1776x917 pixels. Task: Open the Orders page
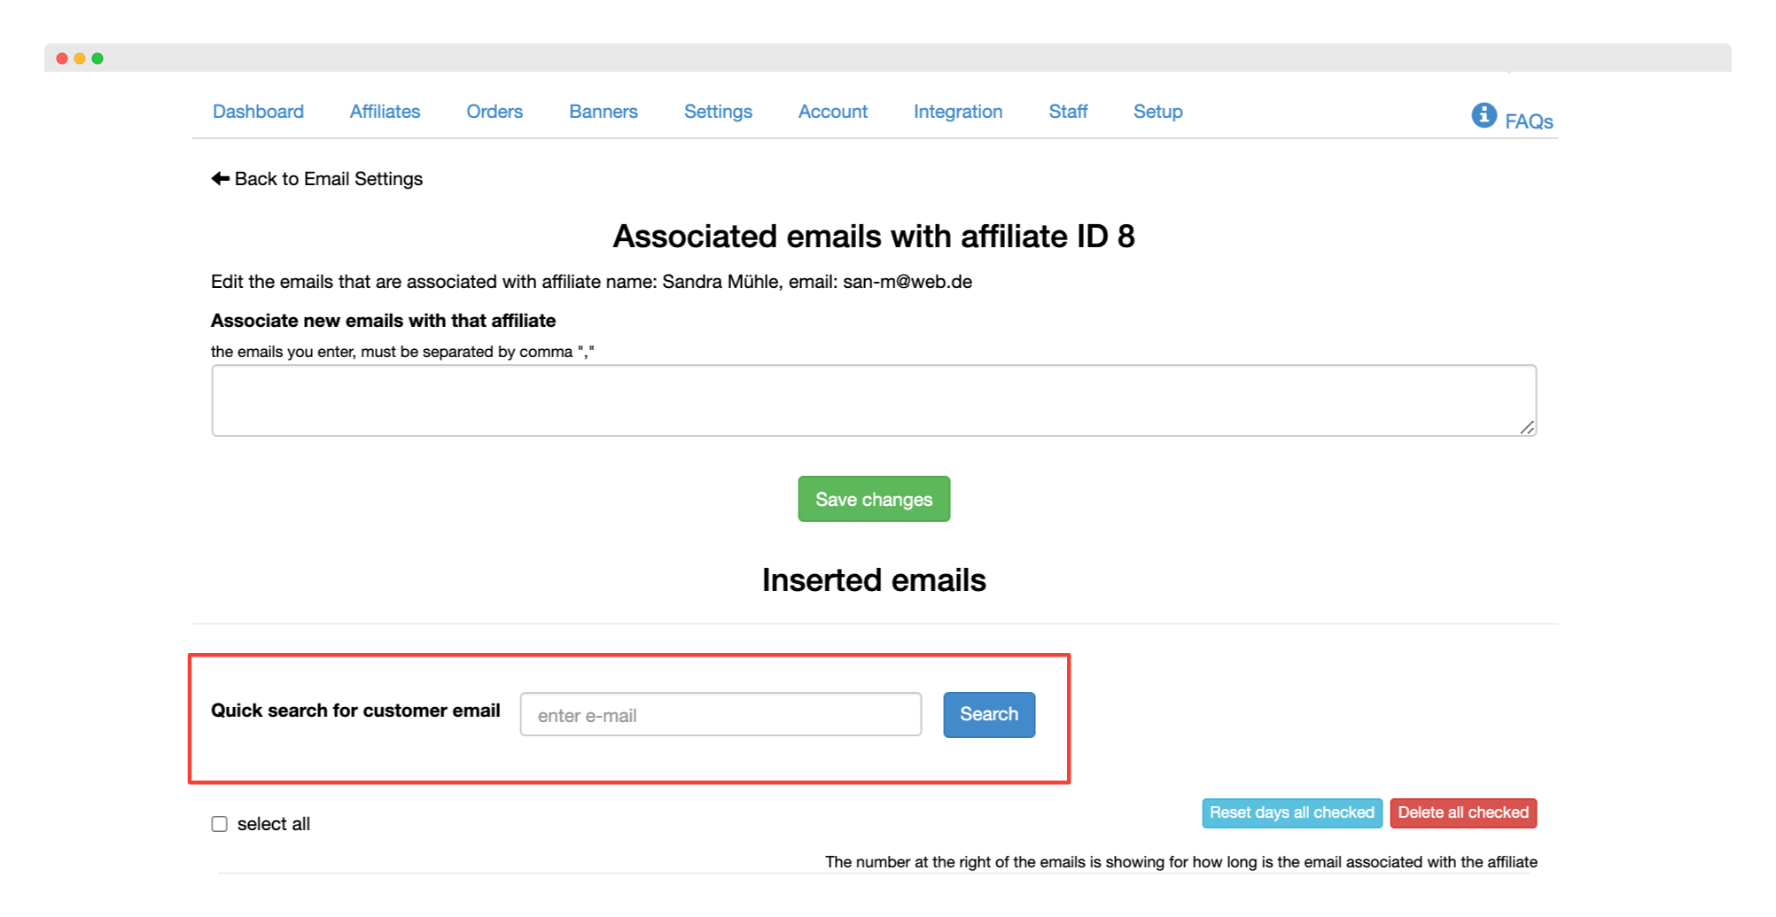click(495, 112)
